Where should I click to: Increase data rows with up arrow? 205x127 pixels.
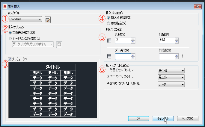(133, 55)
